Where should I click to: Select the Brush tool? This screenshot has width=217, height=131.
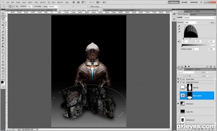point(3,35)
